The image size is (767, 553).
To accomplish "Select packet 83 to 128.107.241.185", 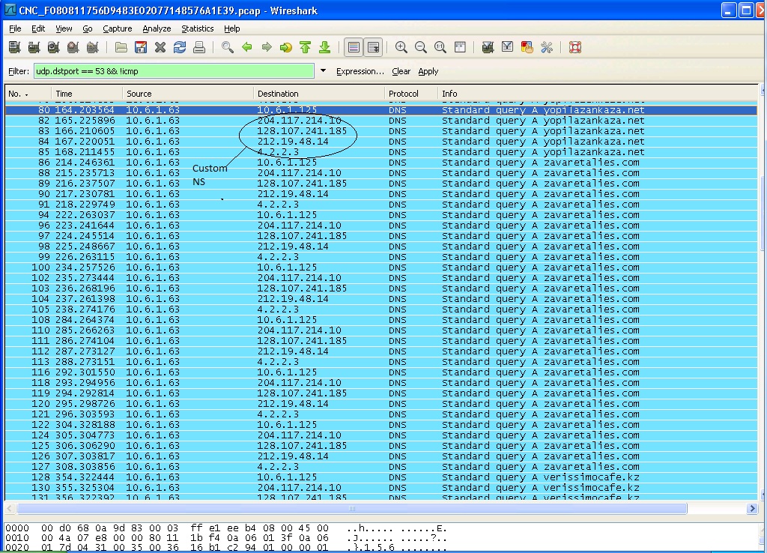I will click(381, 131).
